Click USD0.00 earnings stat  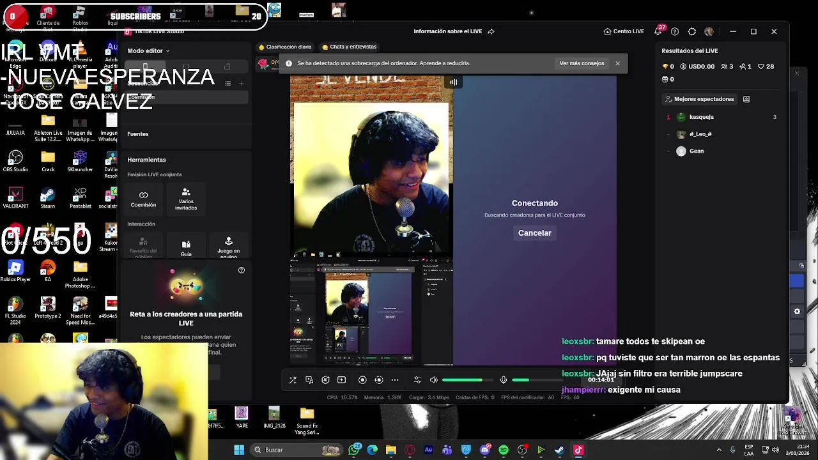click(x=697, y=66)
